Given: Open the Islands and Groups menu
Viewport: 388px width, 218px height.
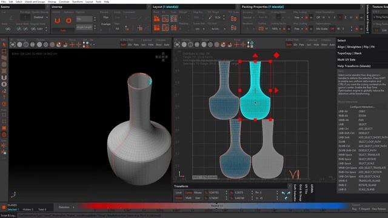Looking at the screenshot, I should pyautogui.click(x=35, y=2).
